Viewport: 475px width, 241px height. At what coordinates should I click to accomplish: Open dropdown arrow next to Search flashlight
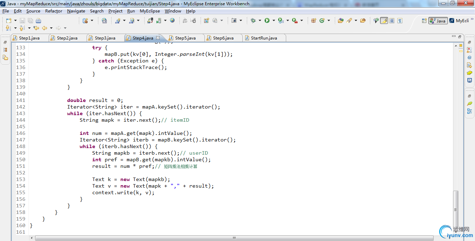pyautogui.click(x=356, y=20)
